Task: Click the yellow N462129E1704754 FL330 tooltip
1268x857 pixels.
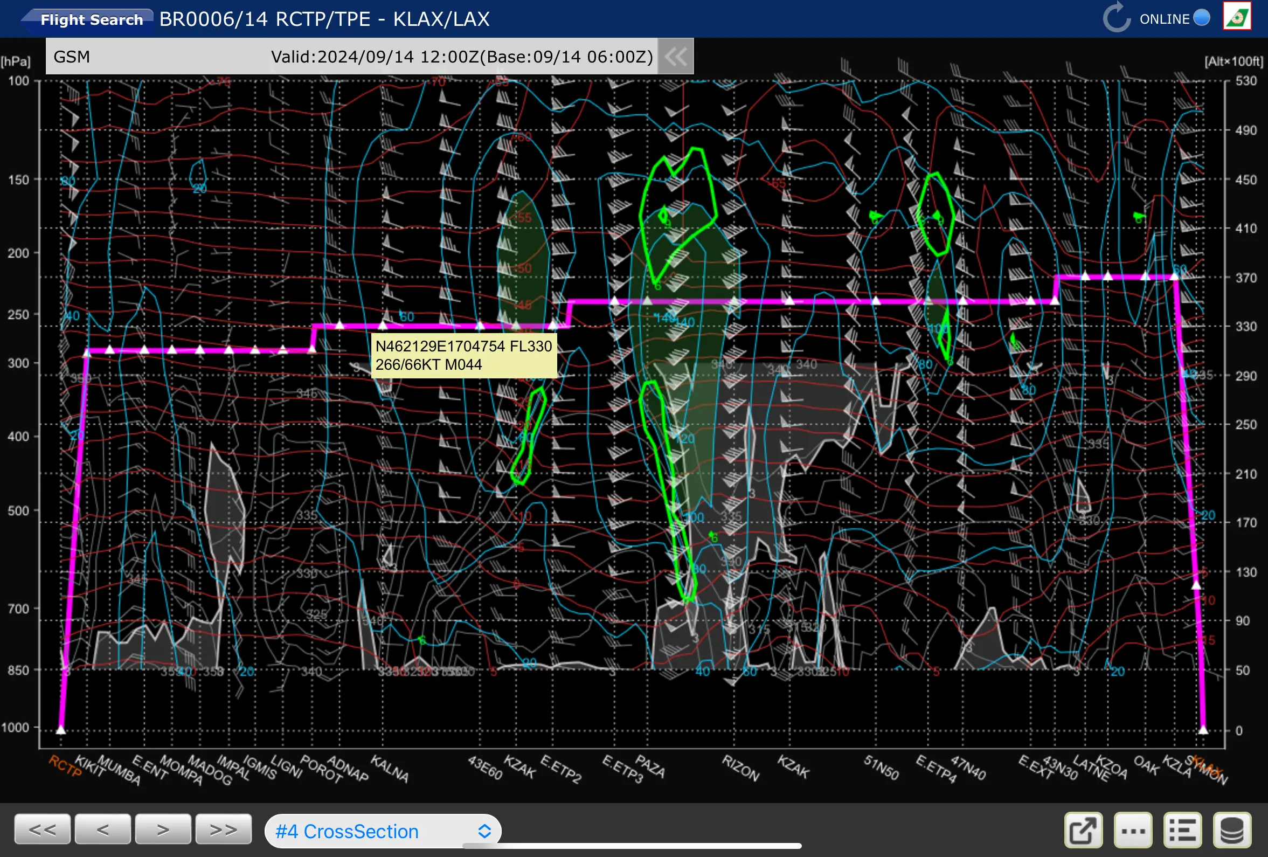Action: [464, 355]
